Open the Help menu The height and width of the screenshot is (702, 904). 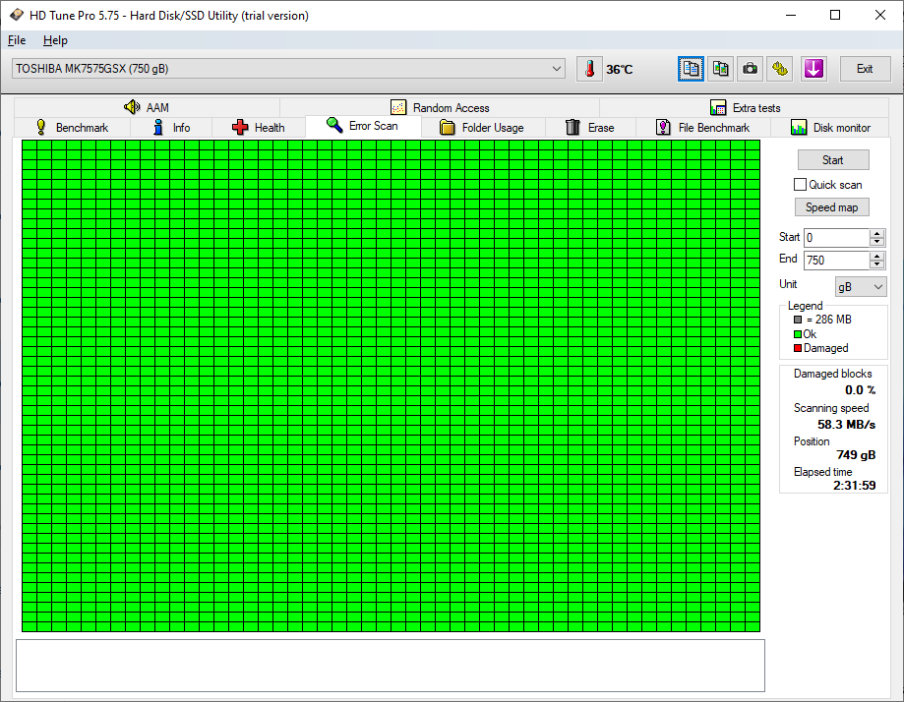point(55,40)
